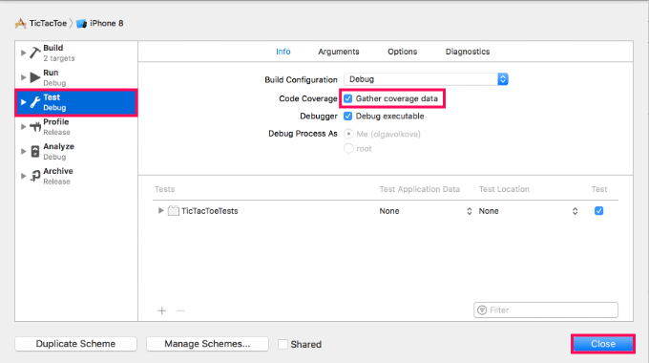The image size is (649, 363).
Task: Click the Profile instrument icon
Action: pyautogui.click(x=35, y=126)
